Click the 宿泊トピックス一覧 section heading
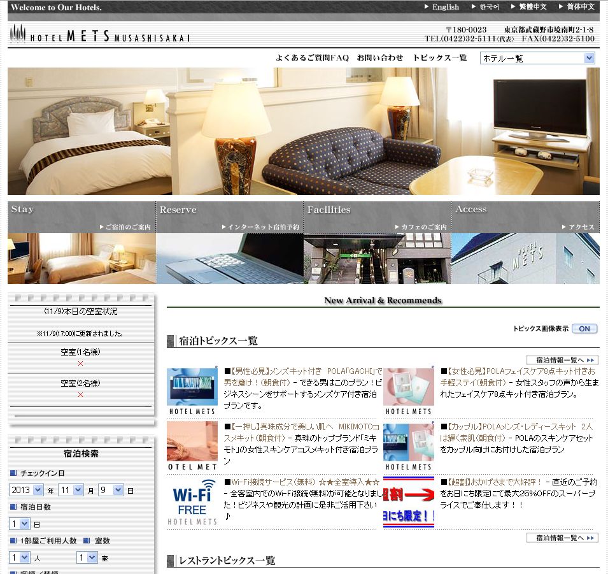608x574 pixels. pyautogui.click(x=218, y=341)
